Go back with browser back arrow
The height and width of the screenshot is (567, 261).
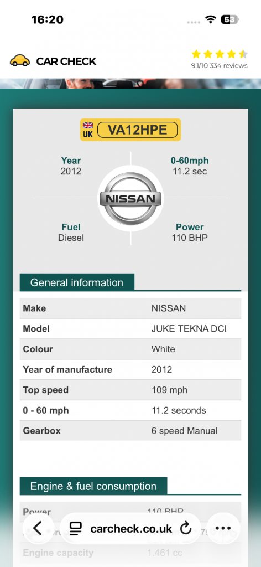click(x=38, y=529)
